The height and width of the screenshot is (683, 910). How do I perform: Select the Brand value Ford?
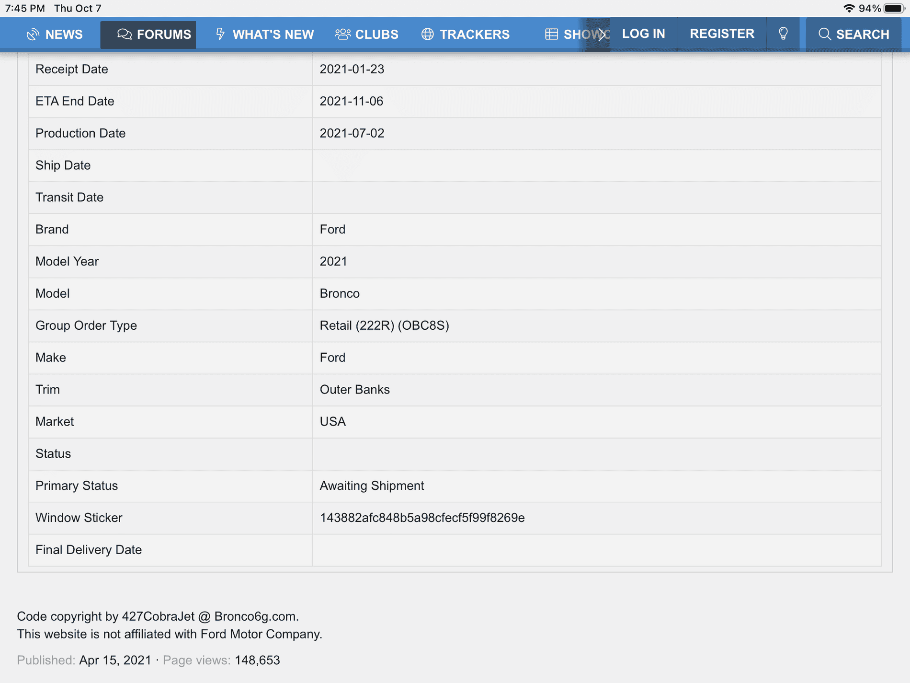[x=332, y=229]
